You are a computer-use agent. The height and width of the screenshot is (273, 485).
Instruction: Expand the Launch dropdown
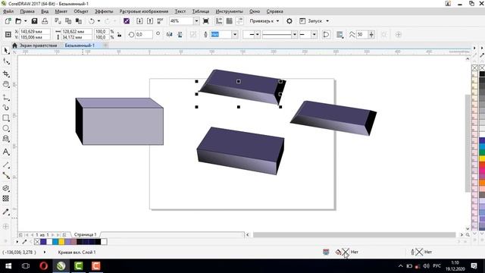(314, 21)
